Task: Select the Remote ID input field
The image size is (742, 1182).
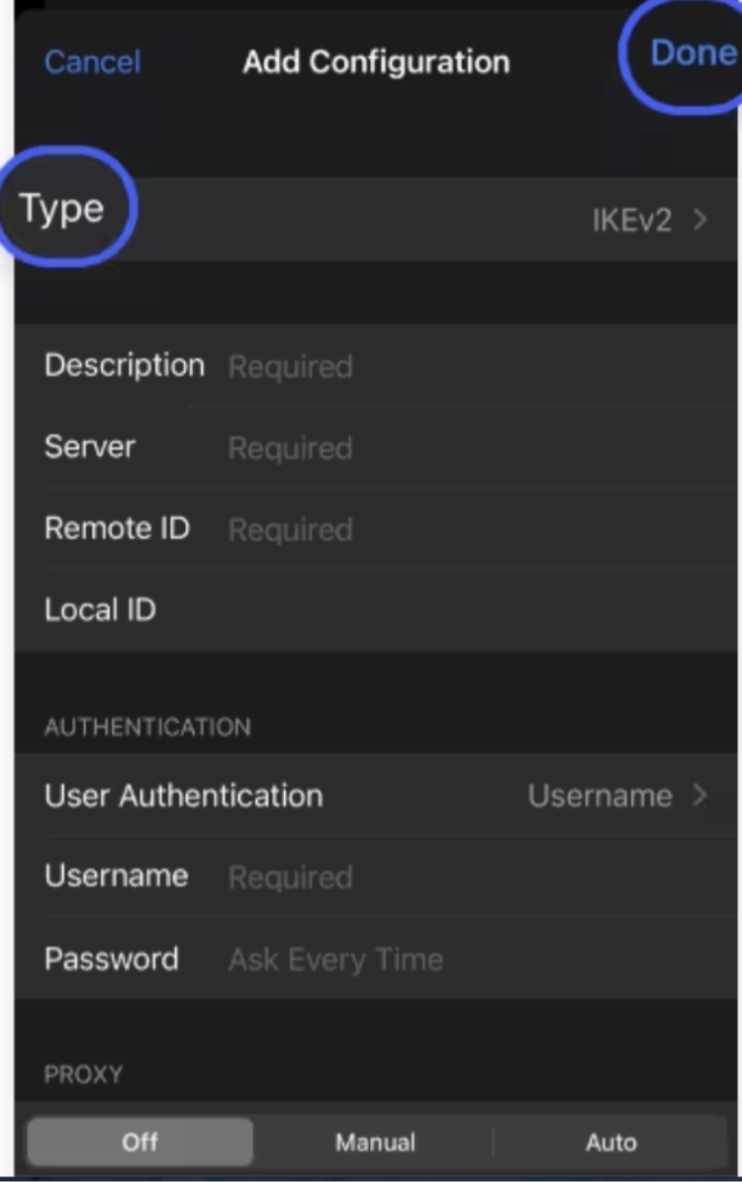Action: coord(376,529)
